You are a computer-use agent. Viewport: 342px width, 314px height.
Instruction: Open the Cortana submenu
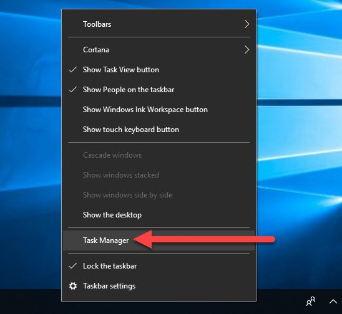click(x=159, y=50)
